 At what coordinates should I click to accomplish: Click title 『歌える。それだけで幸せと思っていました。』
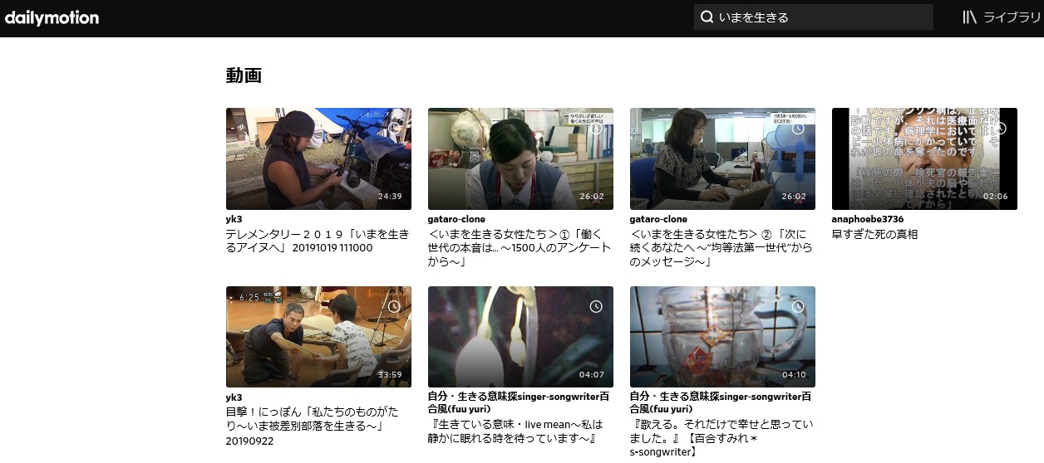tap(721, 438)
